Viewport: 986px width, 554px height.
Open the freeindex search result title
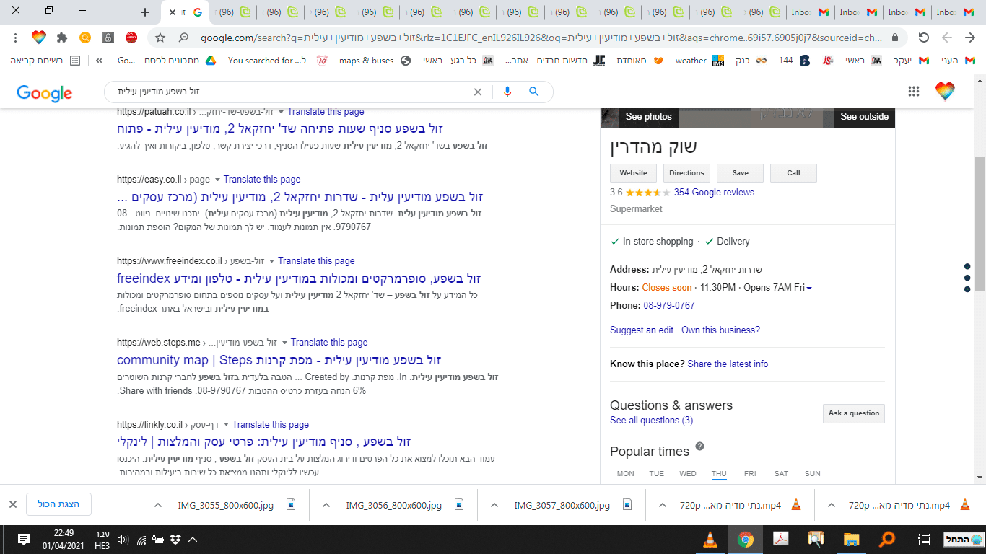[x=299, y=278]
